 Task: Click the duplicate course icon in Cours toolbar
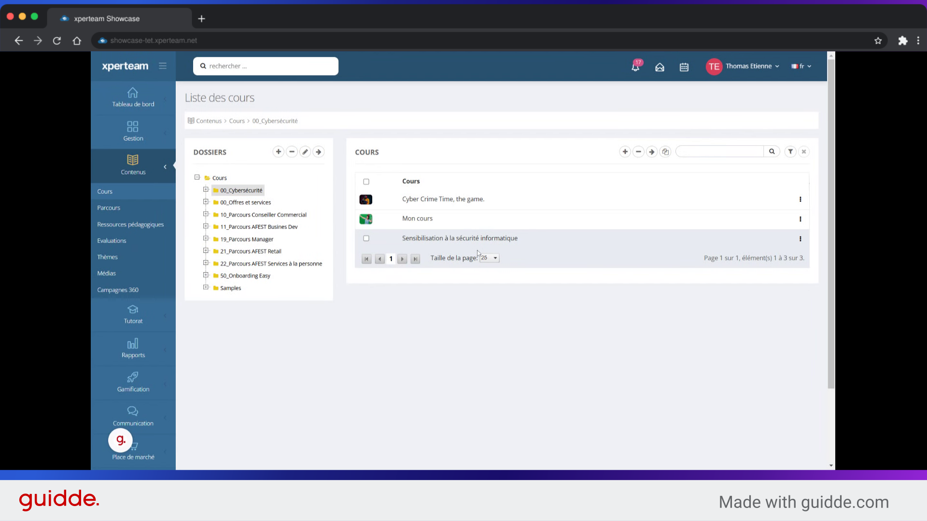(665, 152)
